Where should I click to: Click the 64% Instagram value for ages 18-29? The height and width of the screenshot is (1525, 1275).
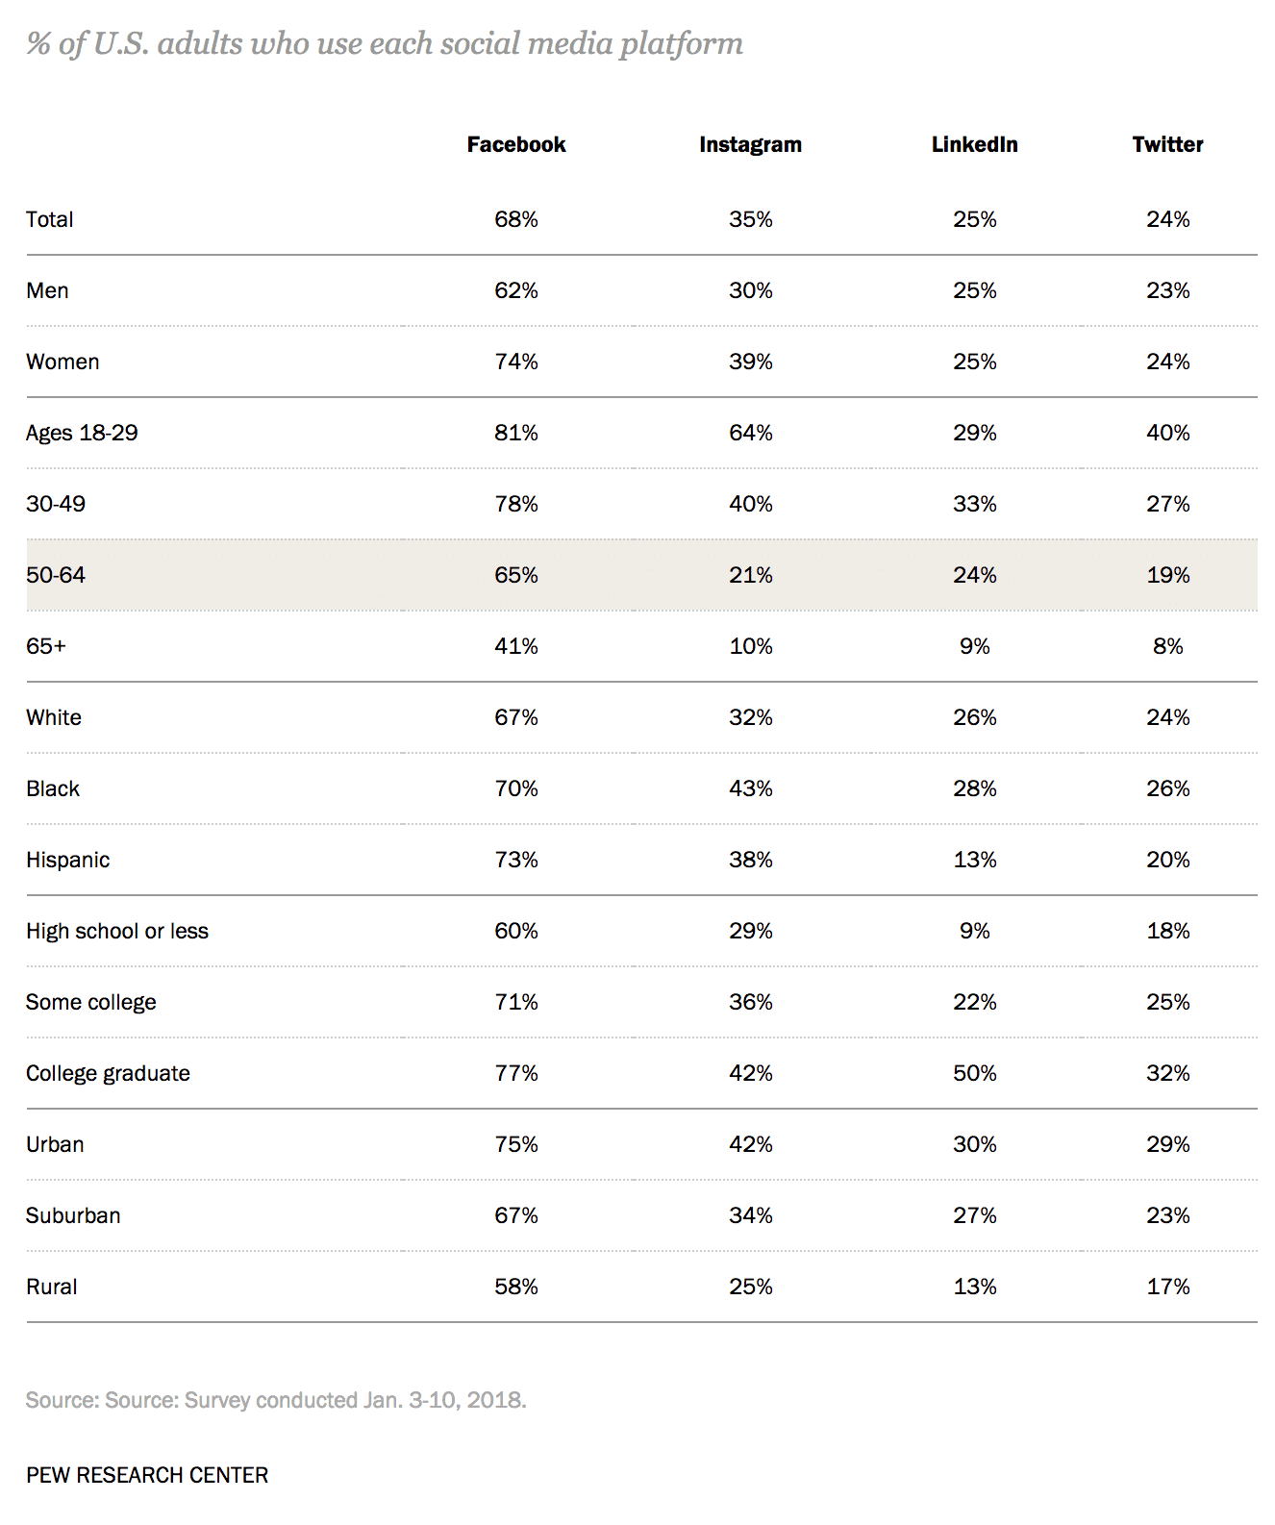(750, 433)
